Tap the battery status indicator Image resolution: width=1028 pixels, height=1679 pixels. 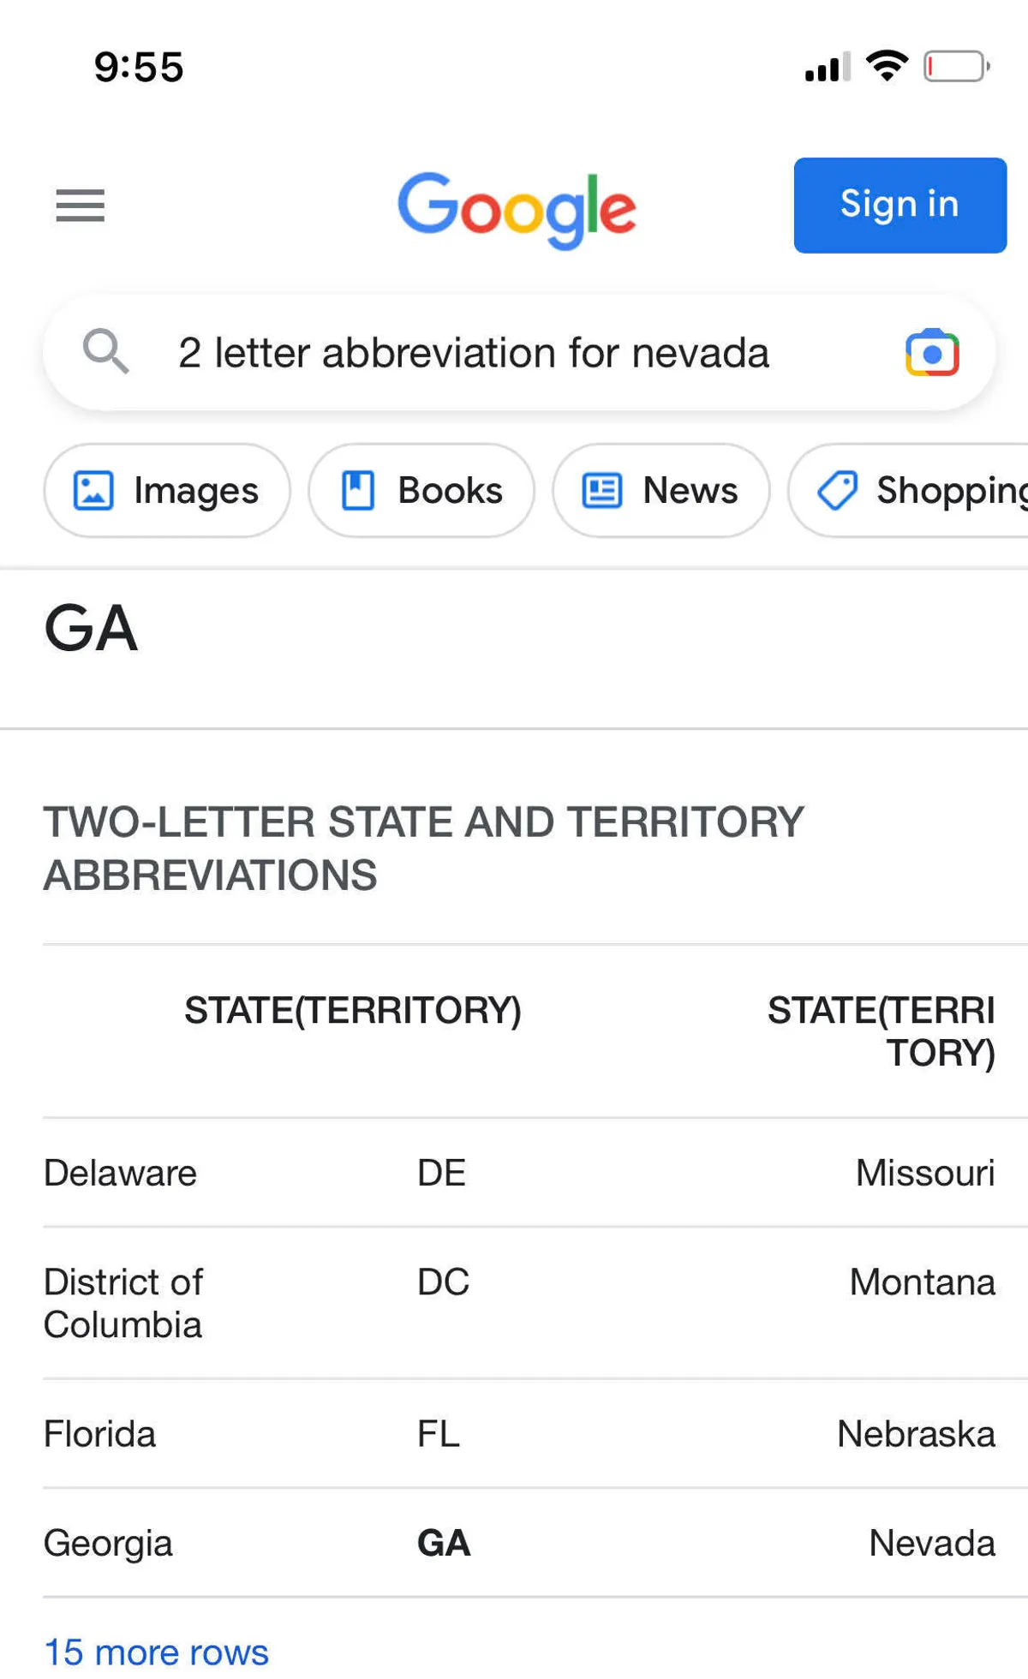956,66
